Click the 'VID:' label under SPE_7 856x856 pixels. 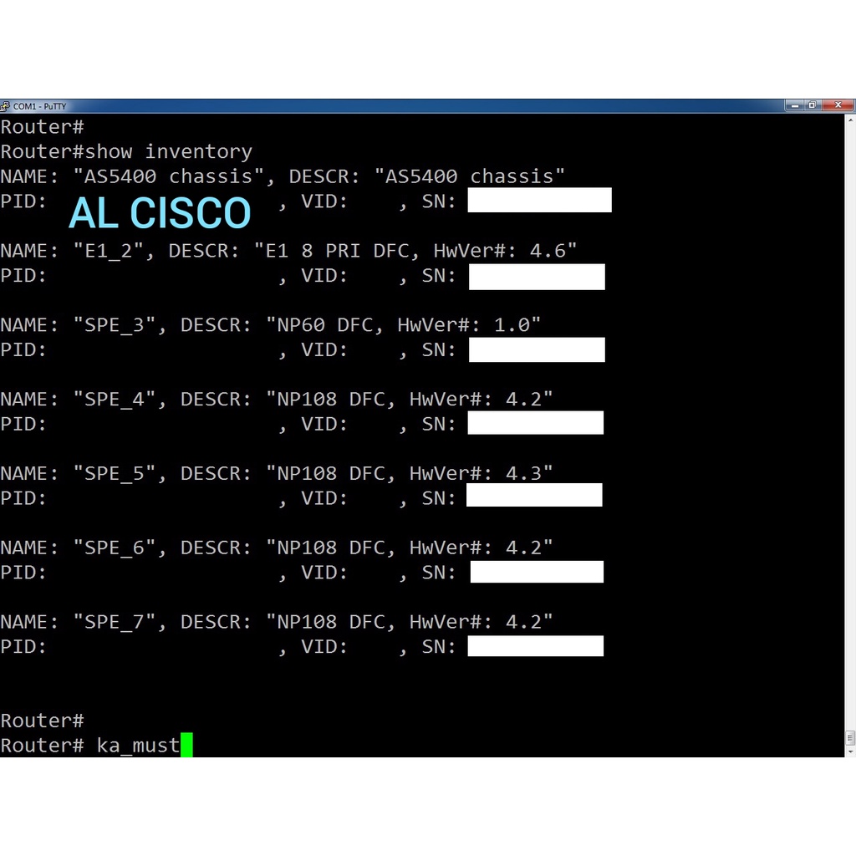coord(324,647)
